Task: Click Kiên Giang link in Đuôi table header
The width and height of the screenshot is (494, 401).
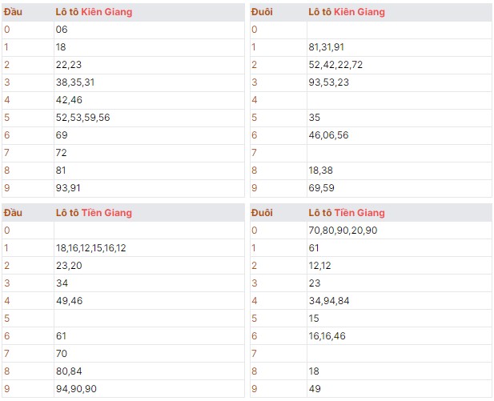Action: tap(359, 12)
